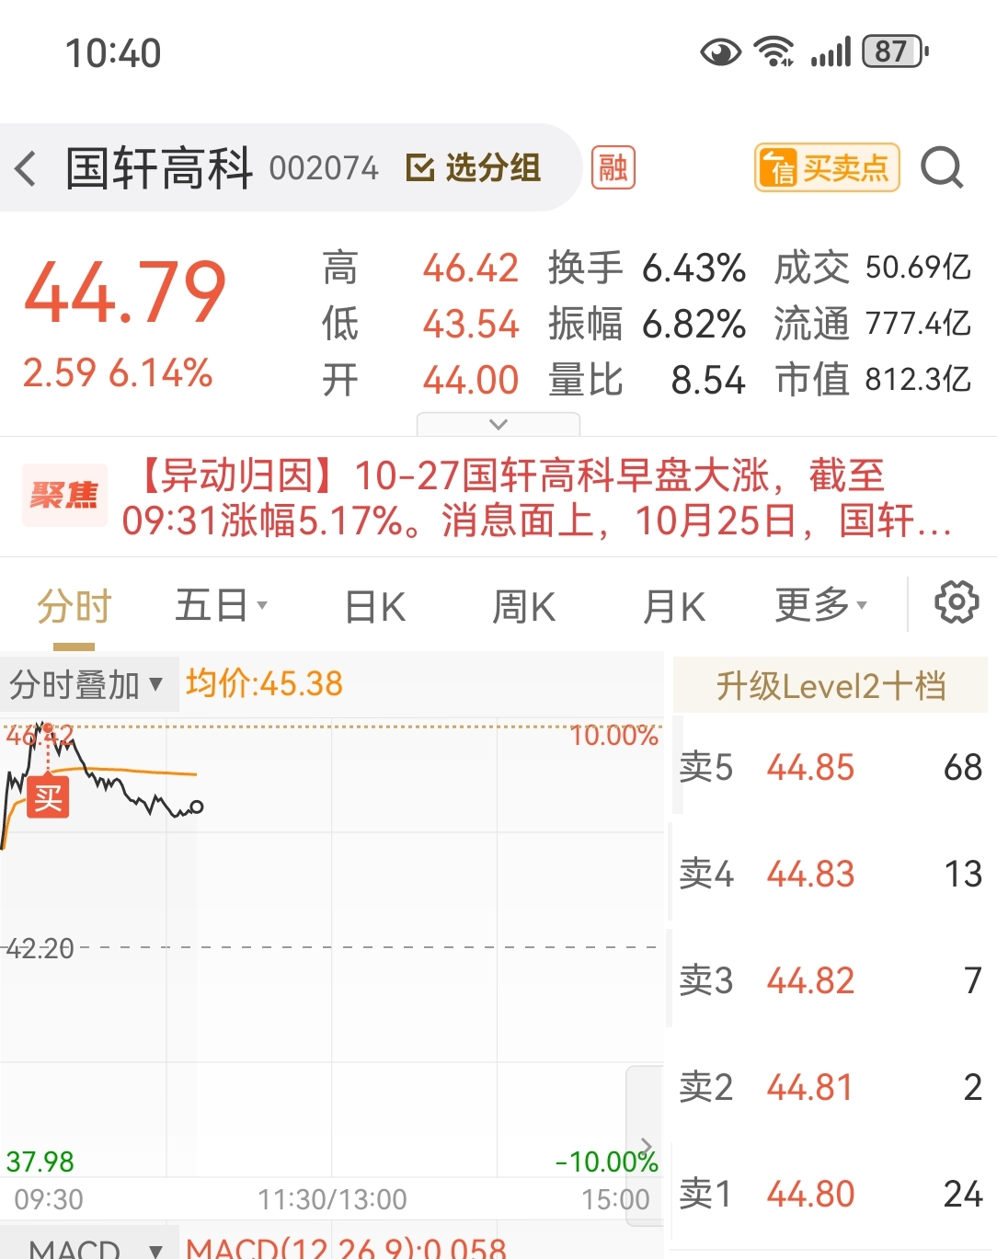The width and height of the screenshot is (997, 1259).
Task: Tap the low price 43.54
Action: coord(471,325)
